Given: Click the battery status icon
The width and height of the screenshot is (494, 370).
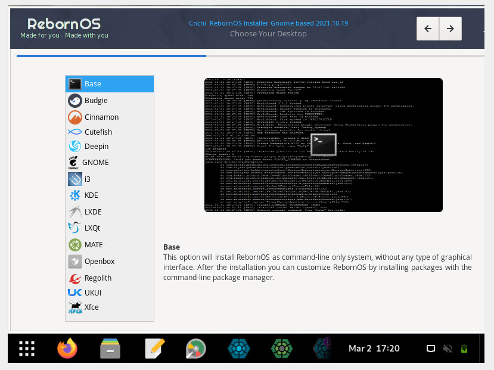Looking at the screenshot, I should coord(464,349).
